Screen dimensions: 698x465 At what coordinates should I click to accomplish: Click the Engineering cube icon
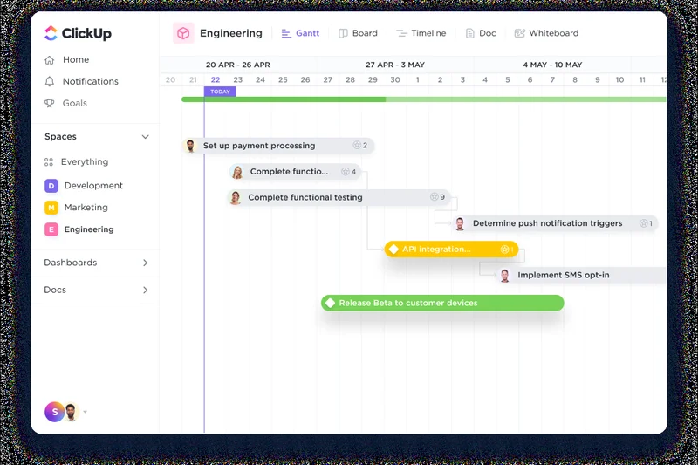(183, 33)
